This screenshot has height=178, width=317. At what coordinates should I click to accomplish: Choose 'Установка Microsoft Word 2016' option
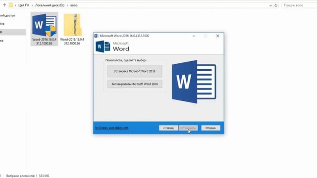click(135, 71)
